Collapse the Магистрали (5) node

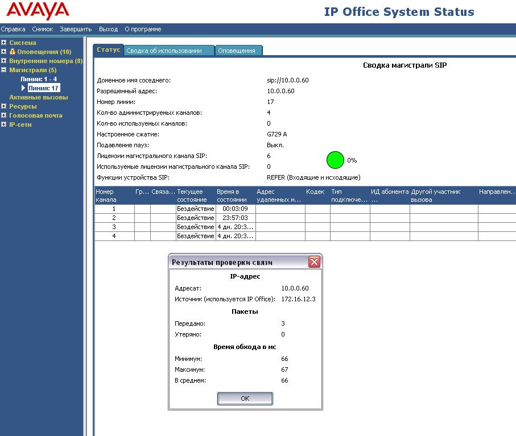click(3, 70)
